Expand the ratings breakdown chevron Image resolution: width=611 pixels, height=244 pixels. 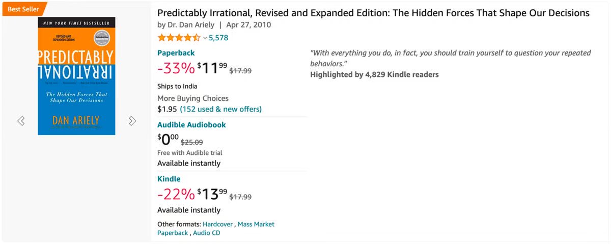point(205,38)
